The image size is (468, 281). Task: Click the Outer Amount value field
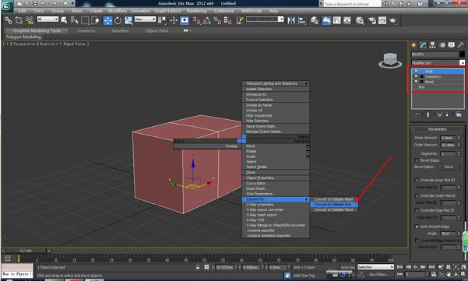449,145
